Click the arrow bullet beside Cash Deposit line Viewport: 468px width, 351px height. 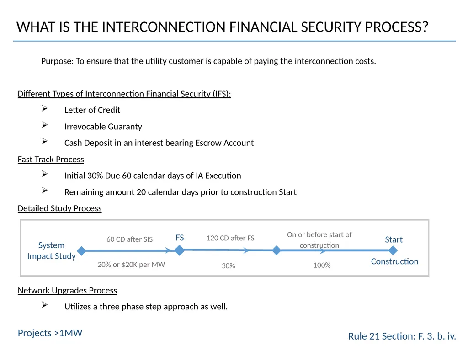[45, 141]
